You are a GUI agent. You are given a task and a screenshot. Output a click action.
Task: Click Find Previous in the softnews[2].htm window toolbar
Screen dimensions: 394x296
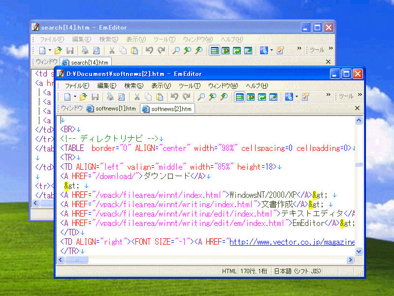tap(213, 97)
